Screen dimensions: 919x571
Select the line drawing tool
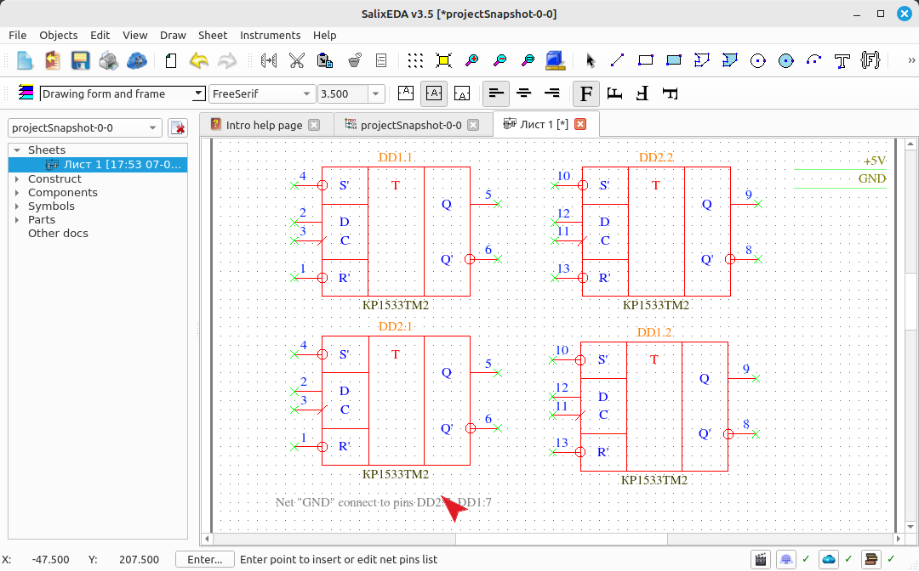pos(617,60)
